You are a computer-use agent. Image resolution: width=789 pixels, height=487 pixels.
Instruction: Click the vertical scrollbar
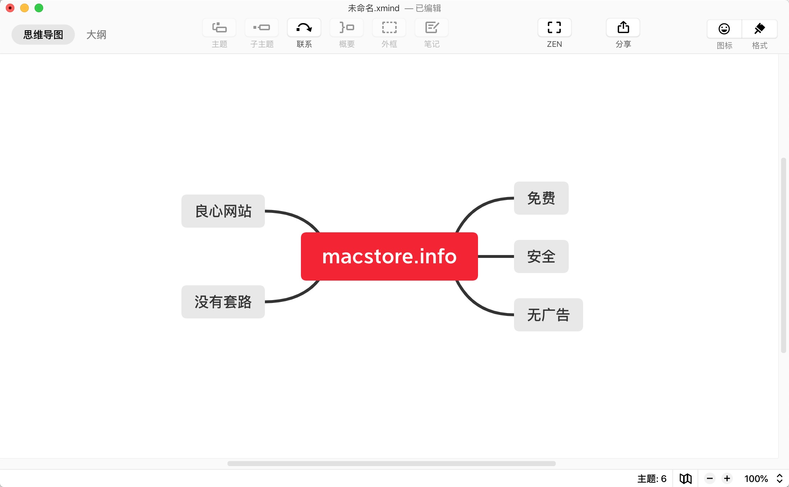[783, 255]
